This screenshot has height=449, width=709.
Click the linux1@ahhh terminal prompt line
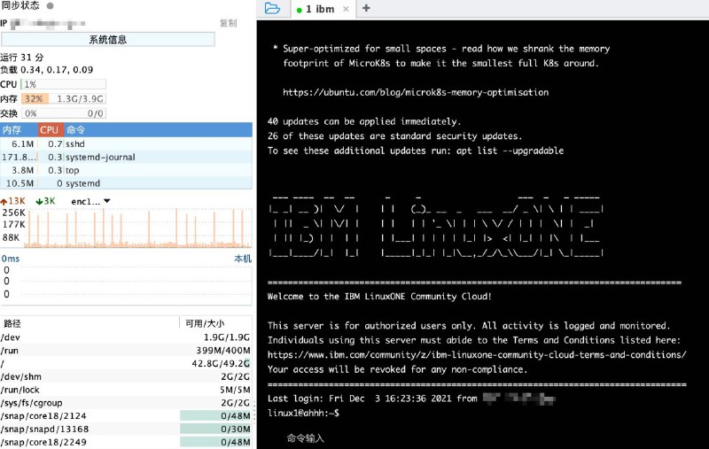(x=303, y=413)
